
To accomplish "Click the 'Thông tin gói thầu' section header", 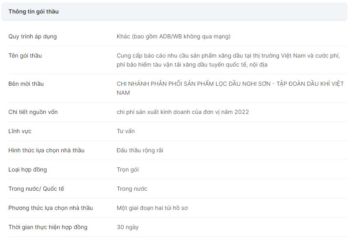I will click(x=33, y=11).
